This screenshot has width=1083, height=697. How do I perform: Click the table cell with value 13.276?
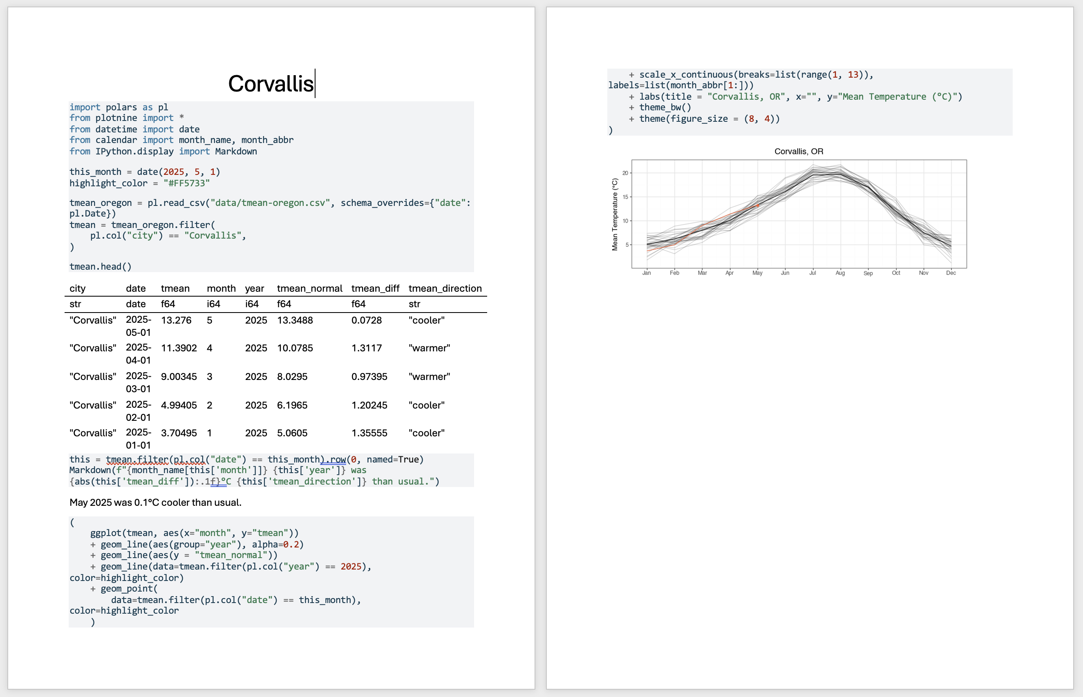176,320
